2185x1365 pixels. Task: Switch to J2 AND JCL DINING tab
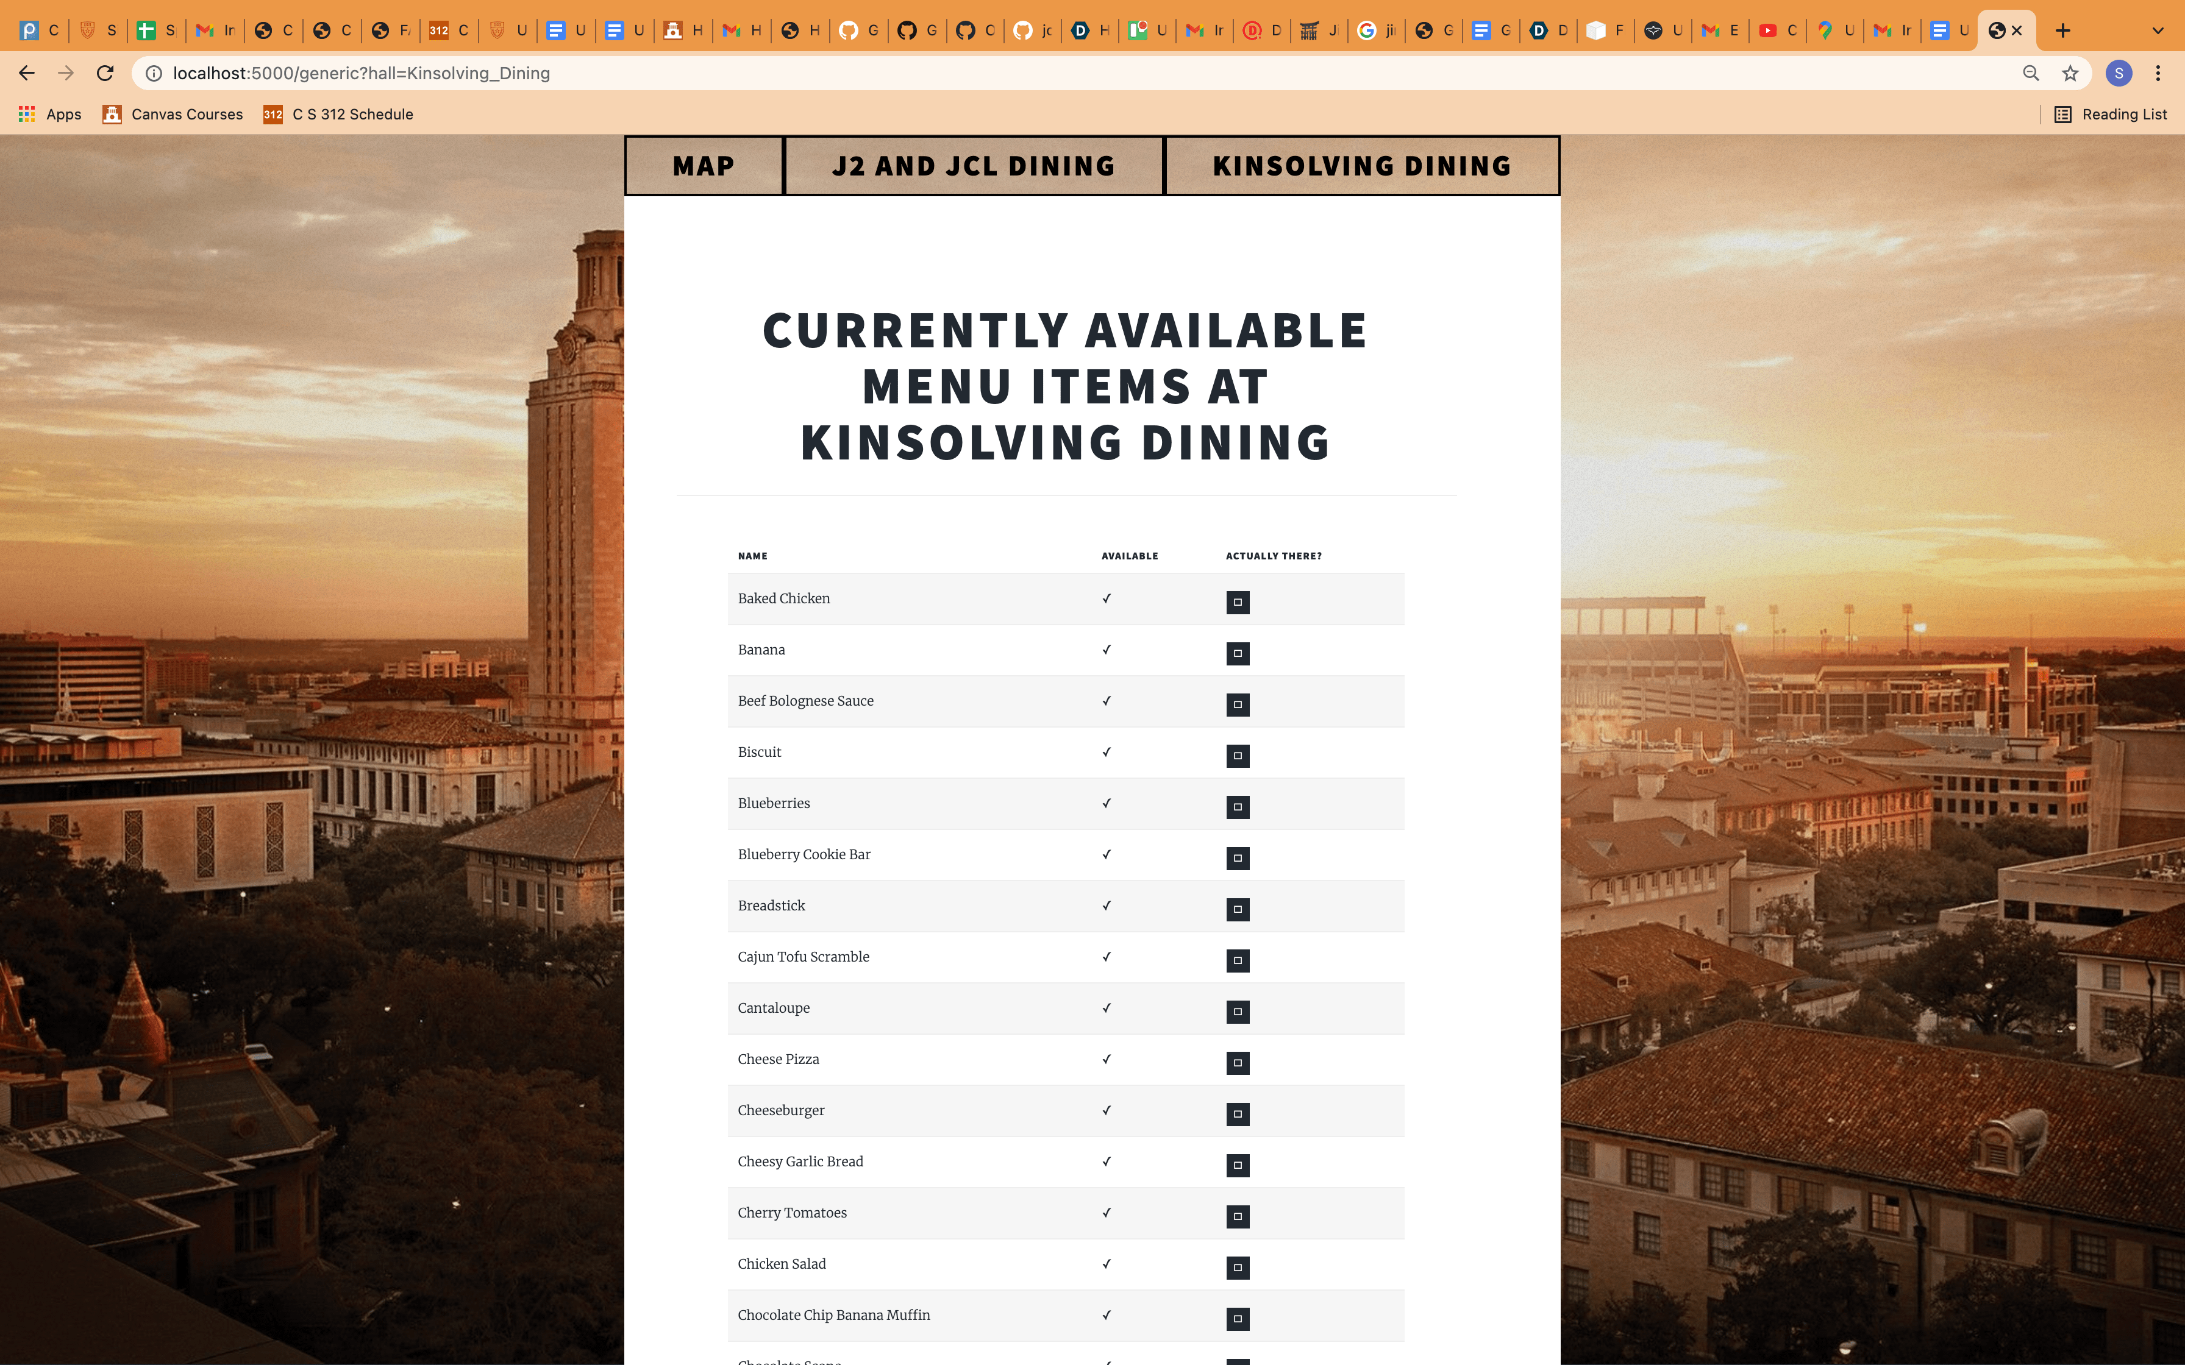pyautogui.click(x=974, y=166)
